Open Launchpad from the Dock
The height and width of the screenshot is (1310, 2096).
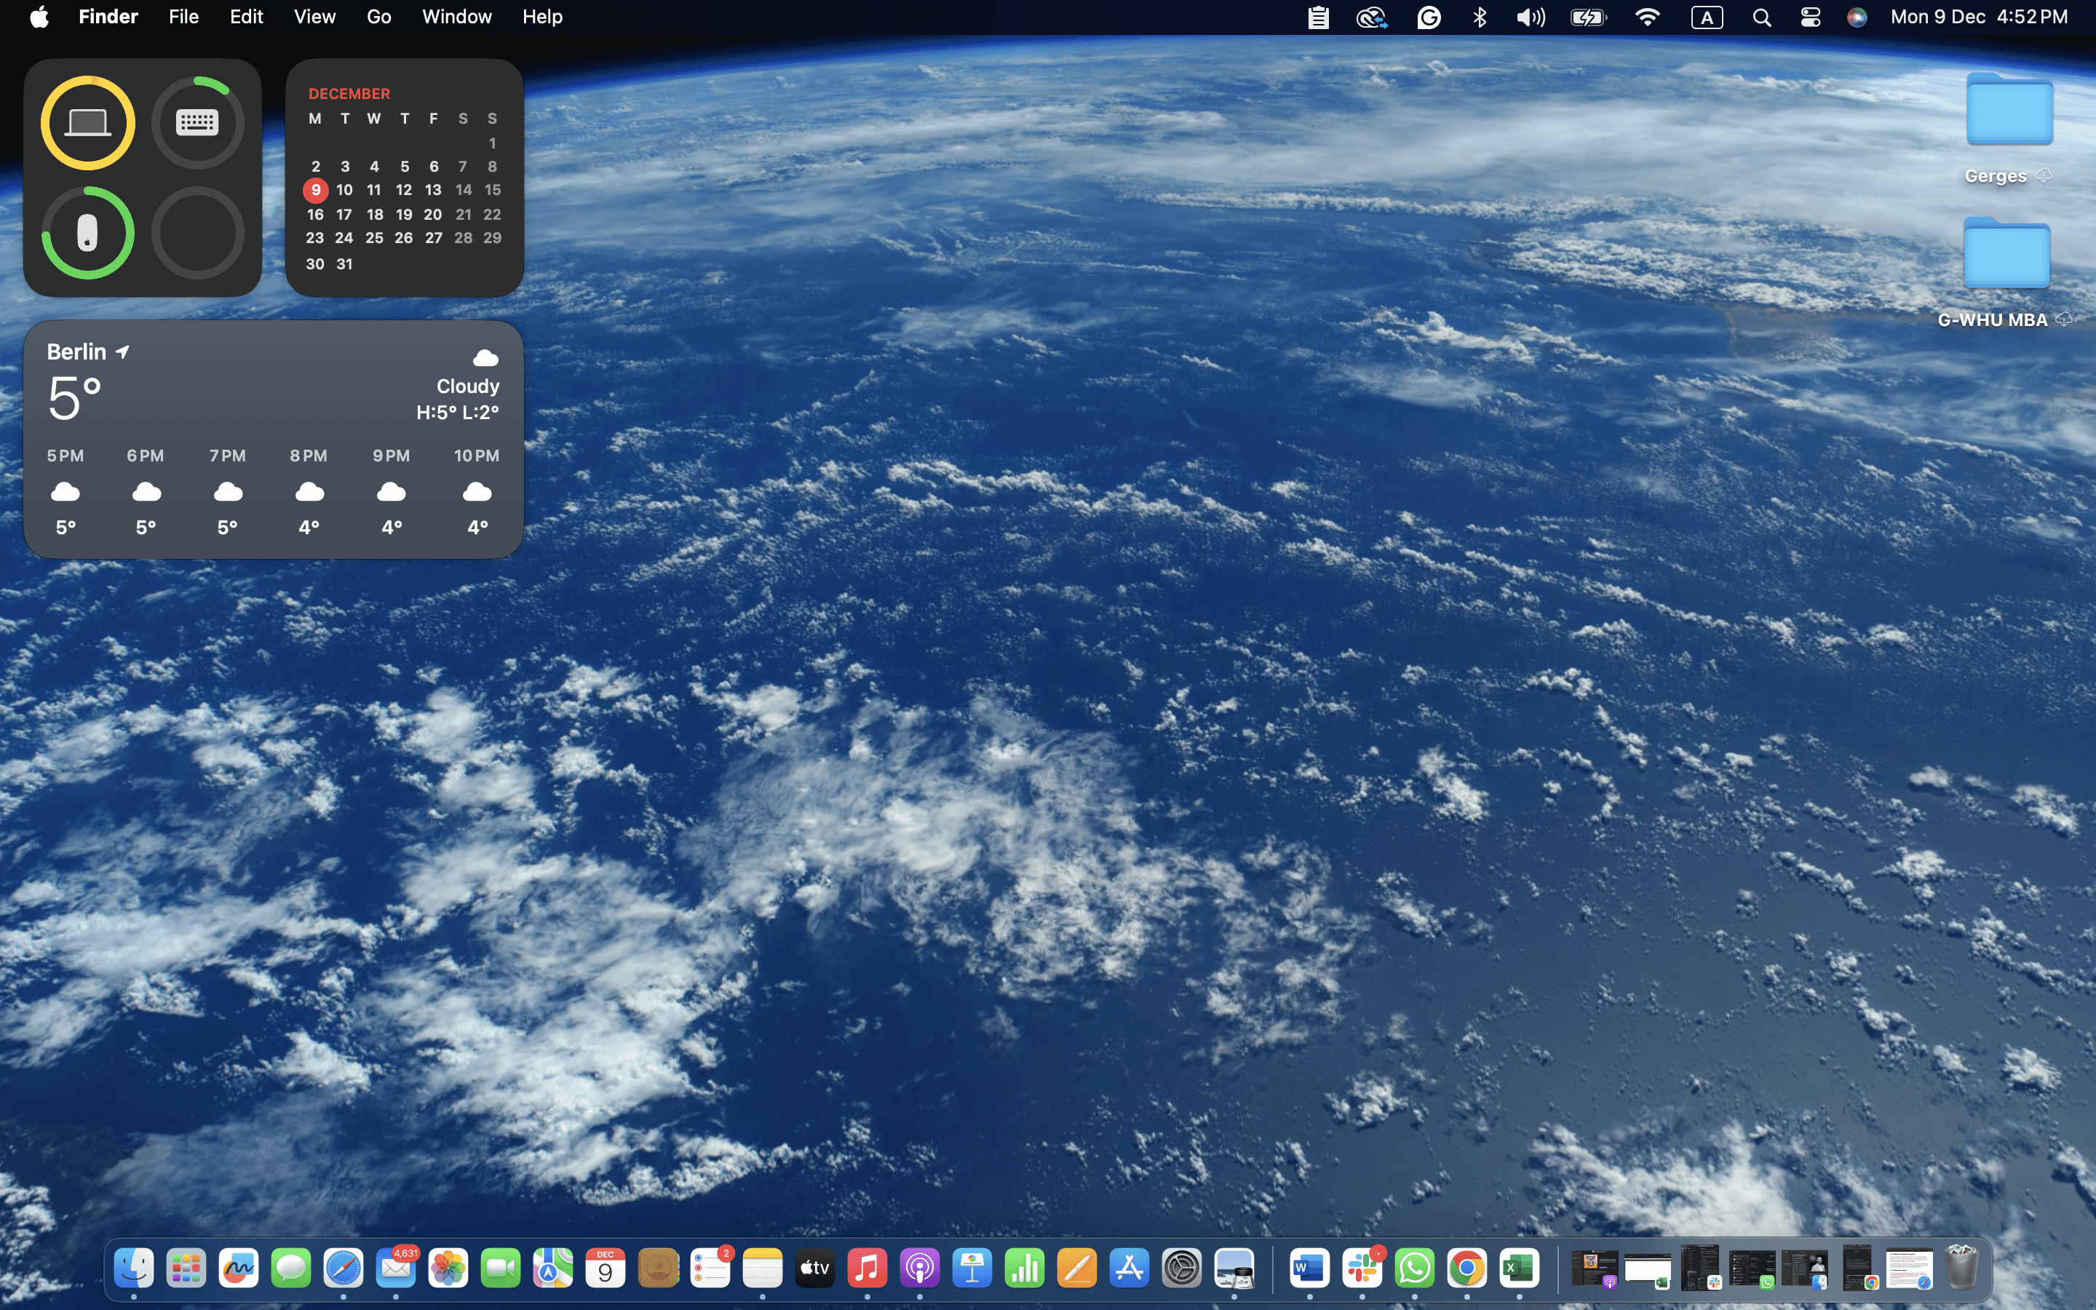pyautogui.click(x=186, y=1269)
